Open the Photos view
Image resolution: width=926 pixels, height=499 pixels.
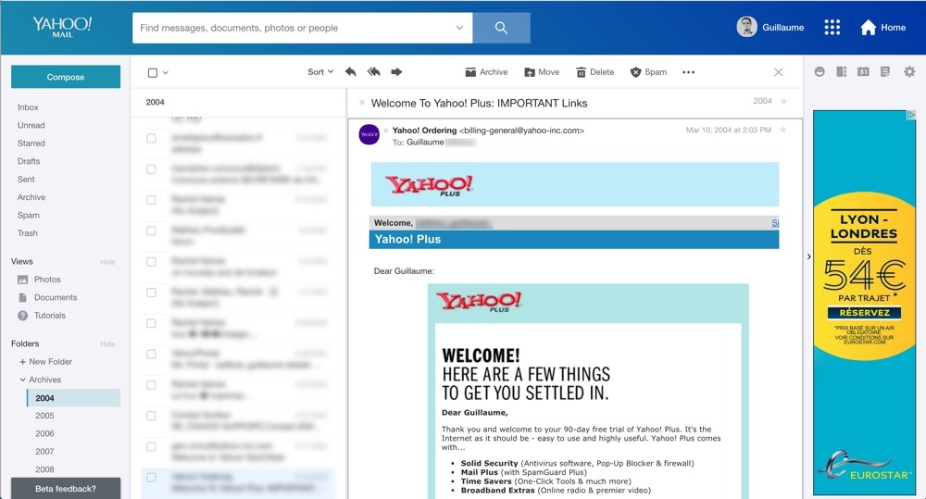click(x=39, y=280)
